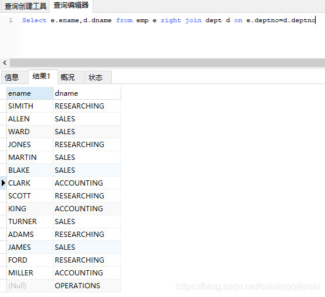Image resolution: width=325 pixels, height=297 pixels.
Task: Select RESEARCHING in the ADAMS row
Action: 87,235
